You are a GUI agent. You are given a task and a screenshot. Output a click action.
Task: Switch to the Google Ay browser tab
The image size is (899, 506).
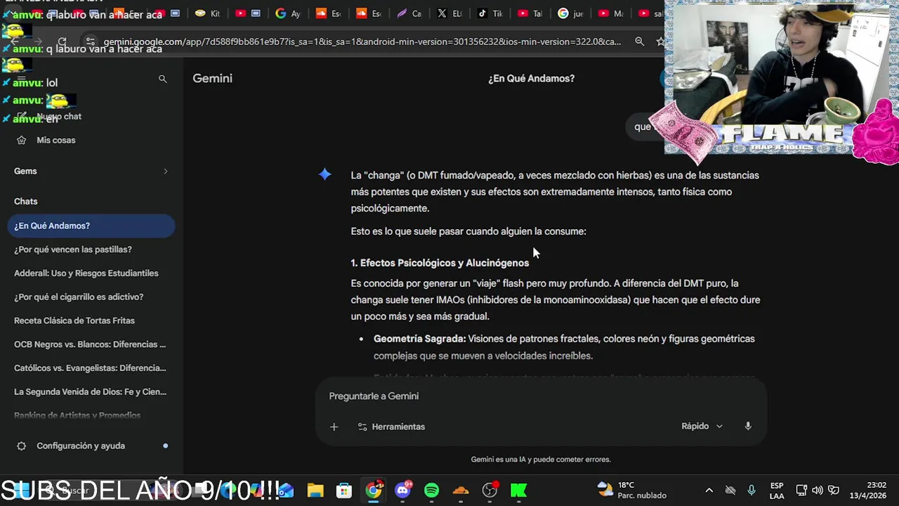coord(289,13)
